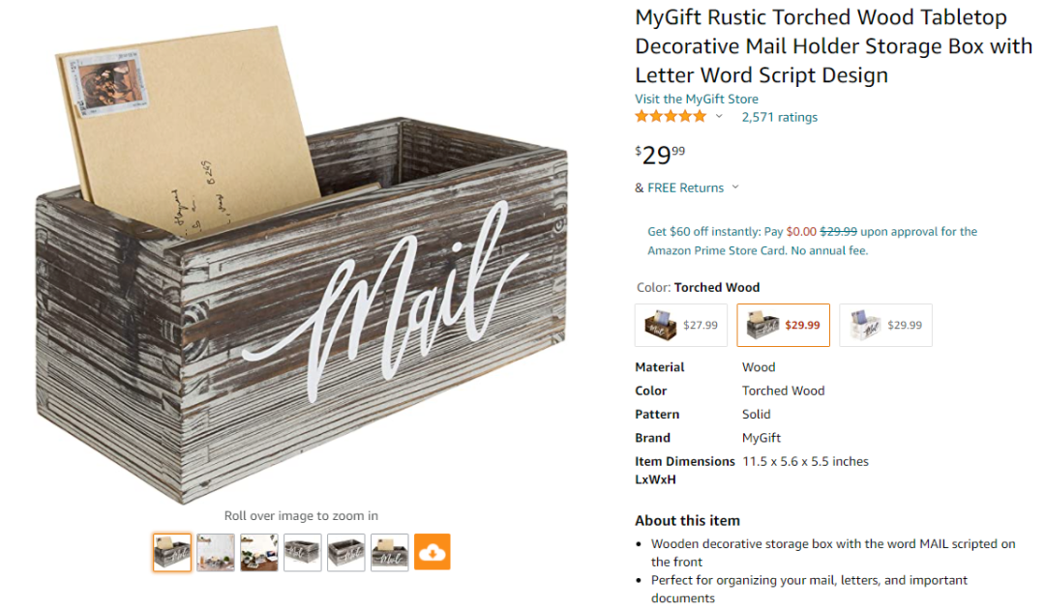View the 2,571 ratings
Viewport: 1045px width, 607px height.
click(779, 117)
